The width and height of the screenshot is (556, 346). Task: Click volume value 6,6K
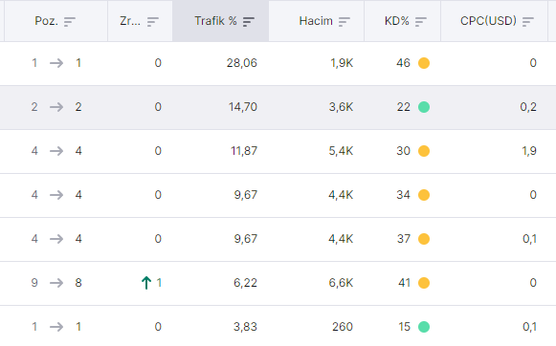(341, 283)
